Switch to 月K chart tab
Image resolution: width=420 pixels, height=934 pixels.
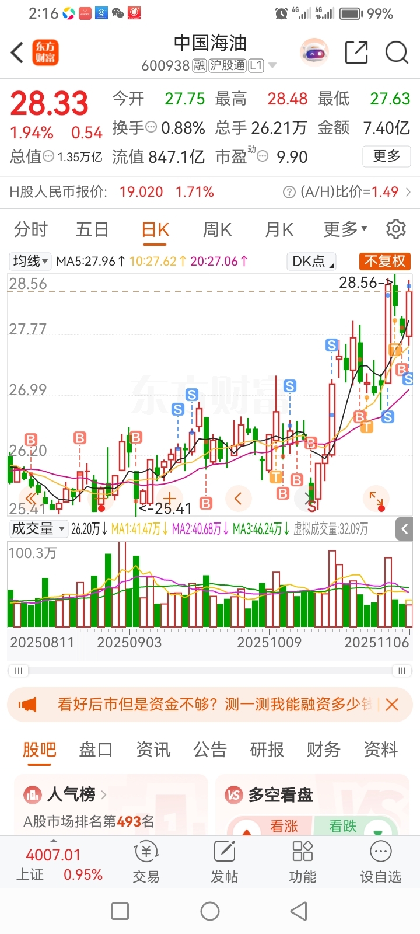pyautogui.click(x=279, y=229)
